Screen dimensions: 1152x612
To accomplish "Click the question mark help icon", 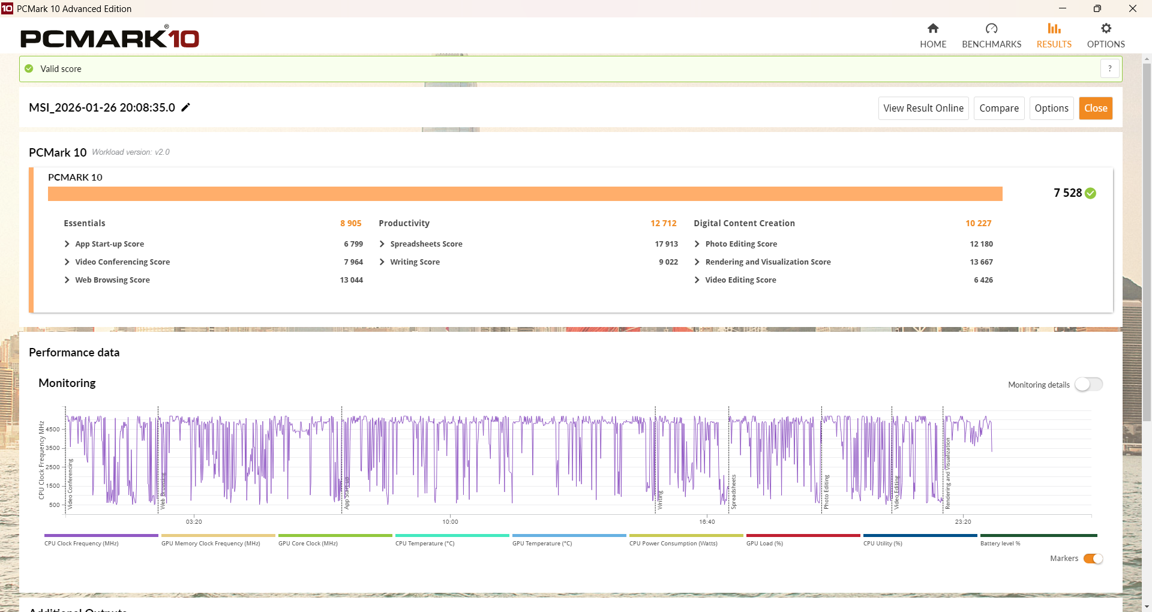I will (1109, 69).
